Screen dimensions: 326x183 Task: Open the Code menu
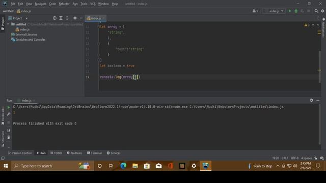click(x=52, y=4)
